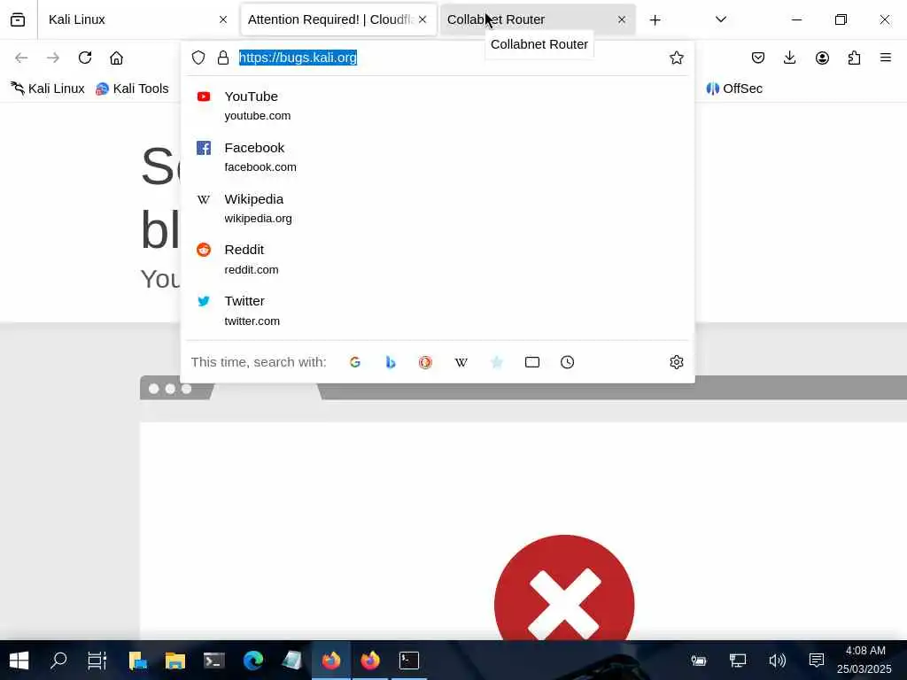The width and height of the screenshot is (907, 680).
Task: Open the Downloads panel
Action: click(x=789, y=58)
